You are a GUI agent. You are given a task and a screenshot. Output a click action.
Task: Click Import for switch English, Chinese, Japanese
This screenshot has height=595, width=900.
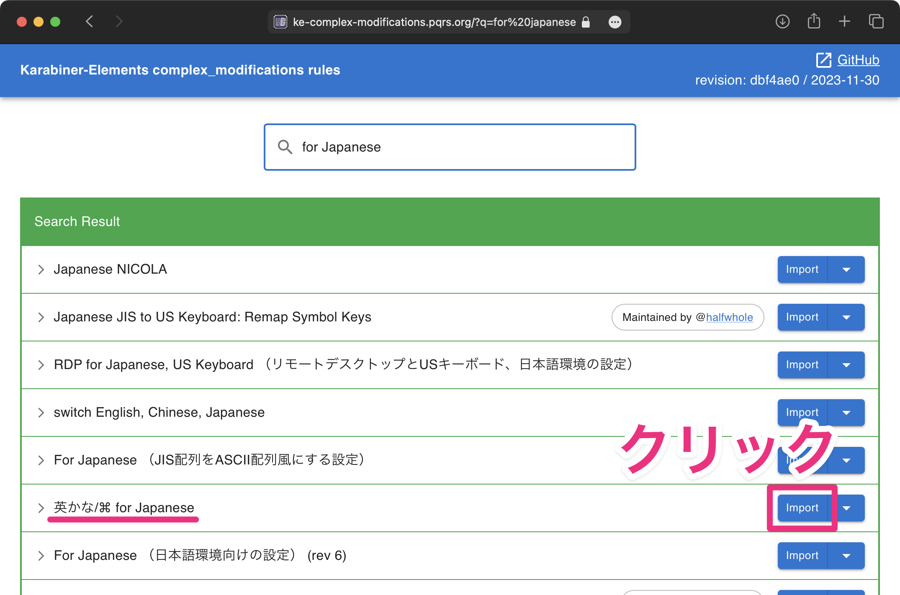802,412
